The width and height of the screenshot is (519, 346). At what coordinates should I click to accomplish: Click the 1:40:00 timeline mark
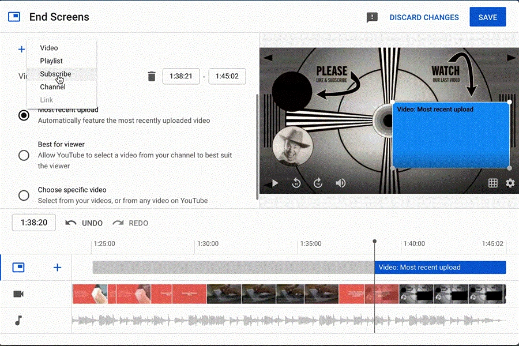(414, 244)
